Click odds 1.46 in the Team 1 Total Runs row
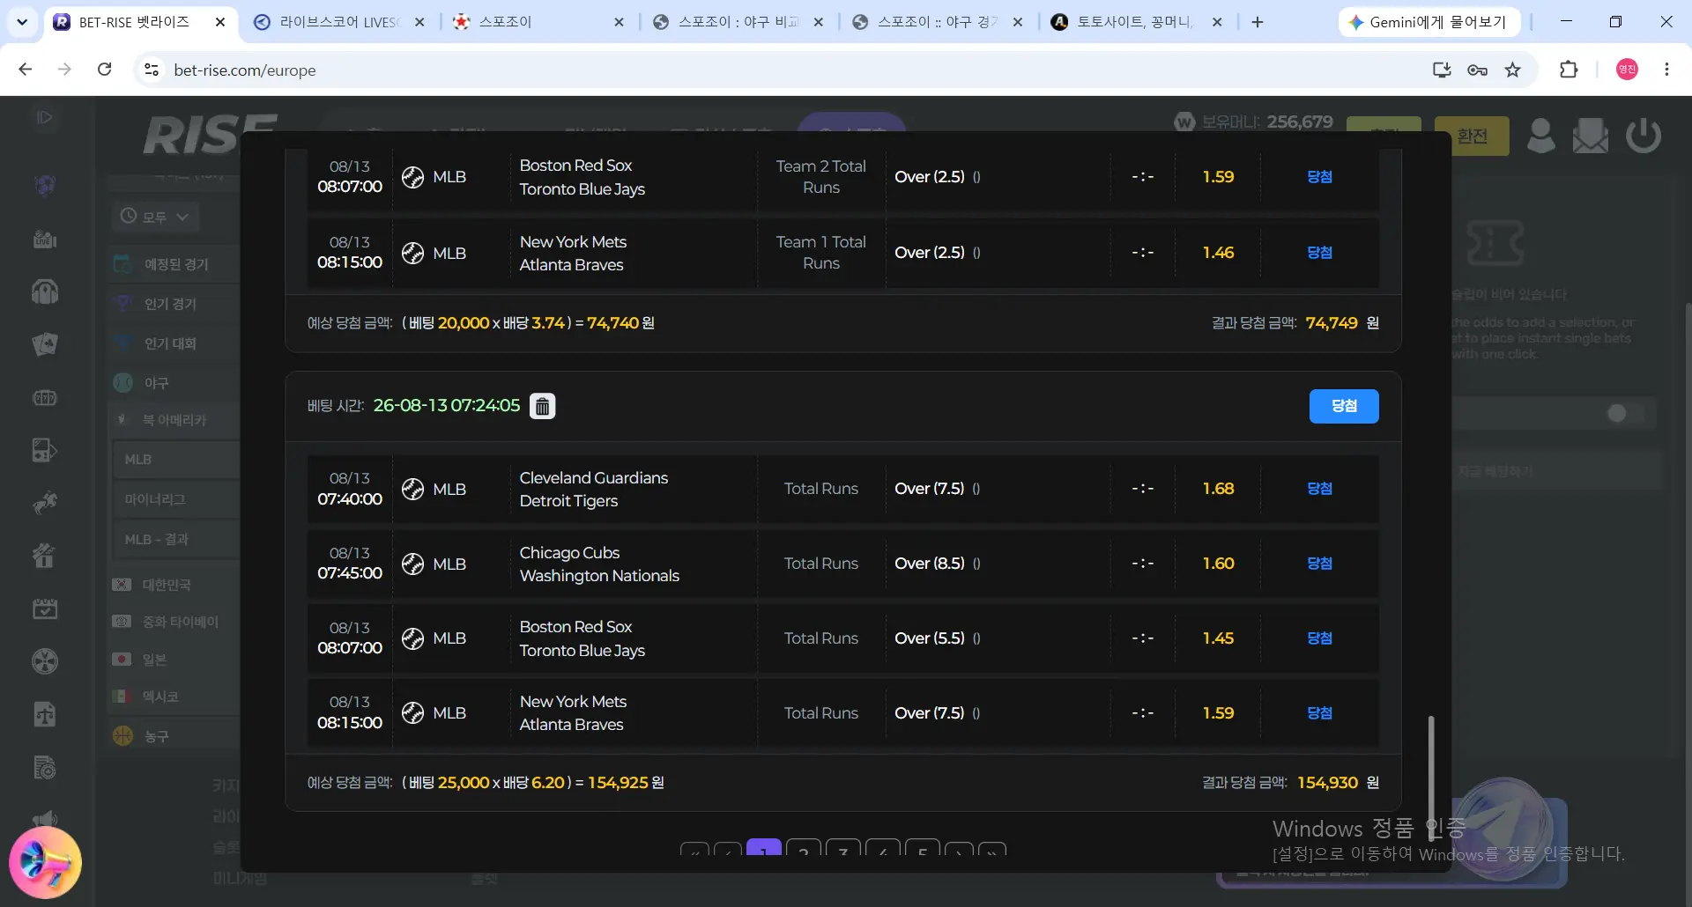 click(x=1218, y=253)
